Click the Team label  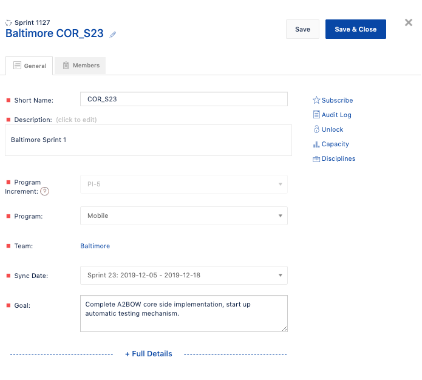(x=24, y=246)
